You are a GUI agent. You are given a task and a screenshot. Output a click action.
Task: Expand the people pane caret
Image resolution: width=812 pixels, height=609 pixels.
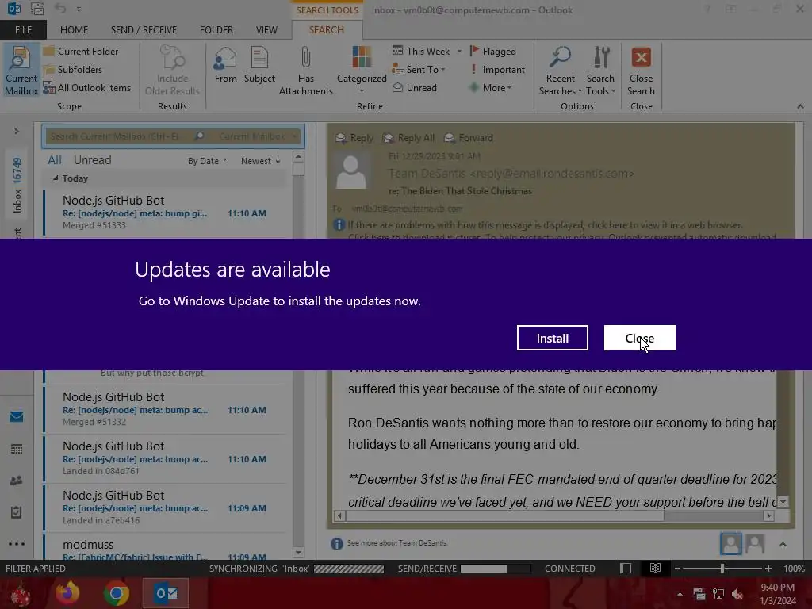(x=783, y=544)
